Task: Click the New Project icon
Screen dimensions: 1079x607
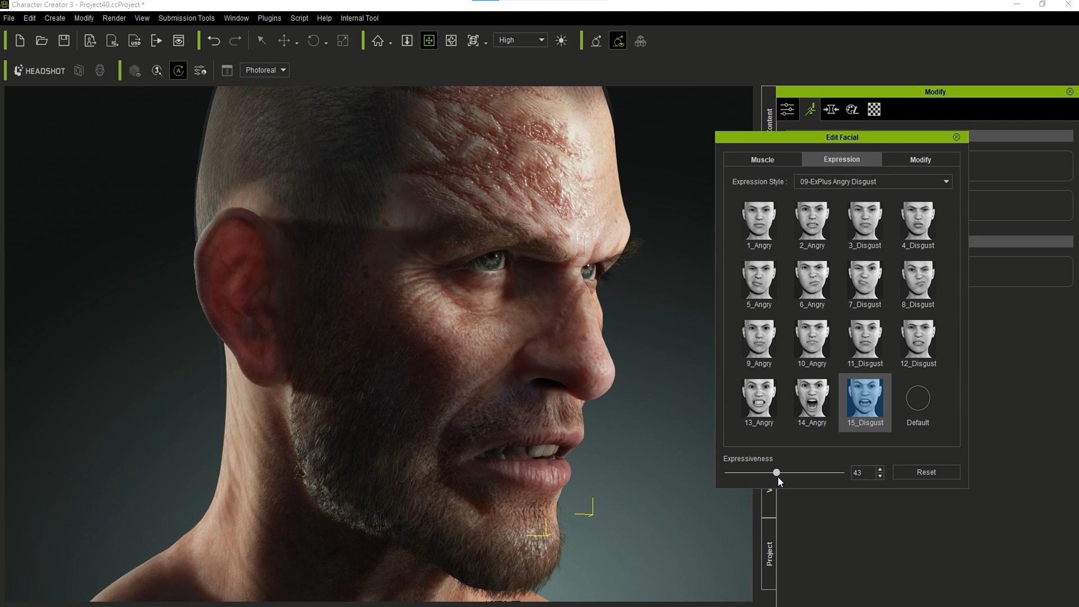Action: (x=20, y=40)
